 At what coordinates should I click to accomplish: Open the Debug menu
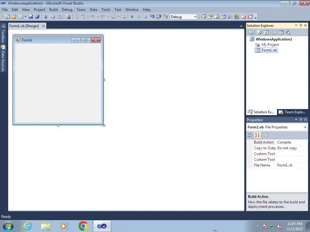(67, 9)
